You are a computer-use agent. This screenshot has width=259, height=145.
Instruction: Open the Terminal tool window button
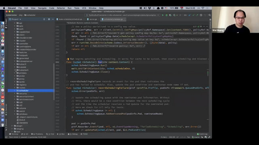click(14, 134)
